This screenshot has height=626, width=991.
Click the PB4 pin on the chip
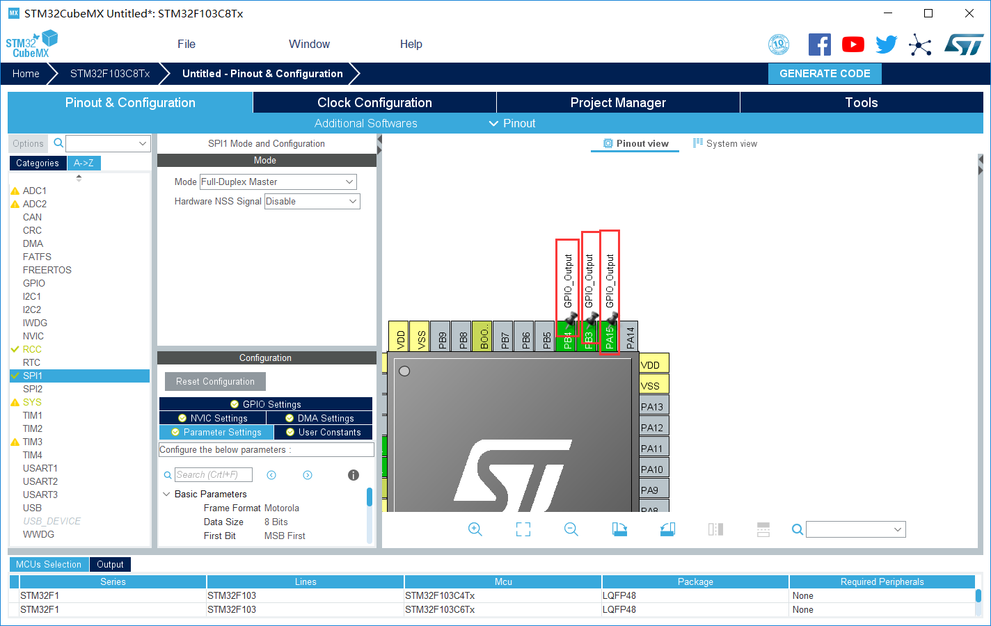566,337
